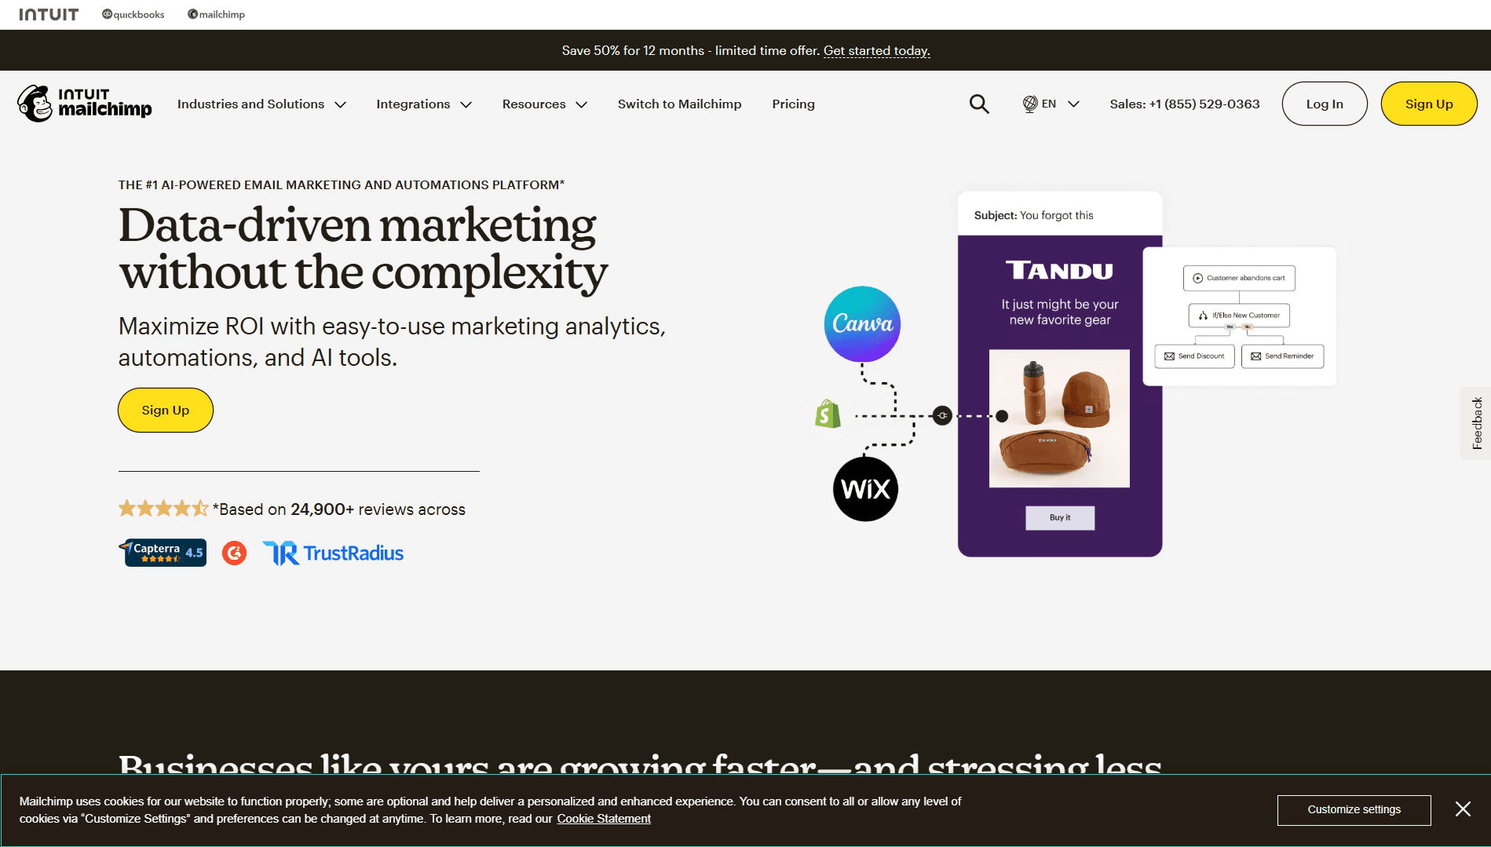Click Sign Up button in header
The width and height of the screenshot is (1491, 847).
tap(1428, 104)
